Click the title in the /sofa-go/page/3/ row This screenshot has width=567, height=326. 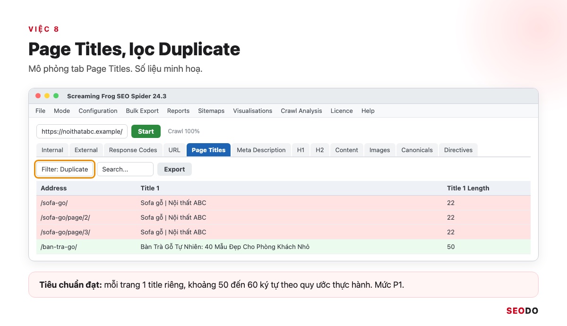click(x=173, y=232)
